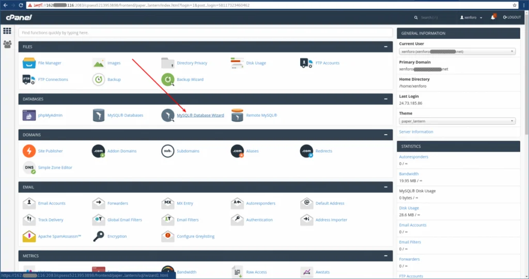The width and height of the screenshot is (529, 279).
Task: Open FTP Connections icon
Action: pos(29,79)
